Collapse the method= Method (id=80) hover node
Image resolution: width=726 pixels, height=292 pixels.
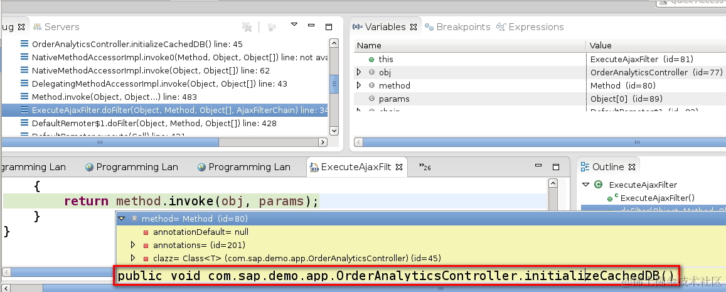coord(121,219)
